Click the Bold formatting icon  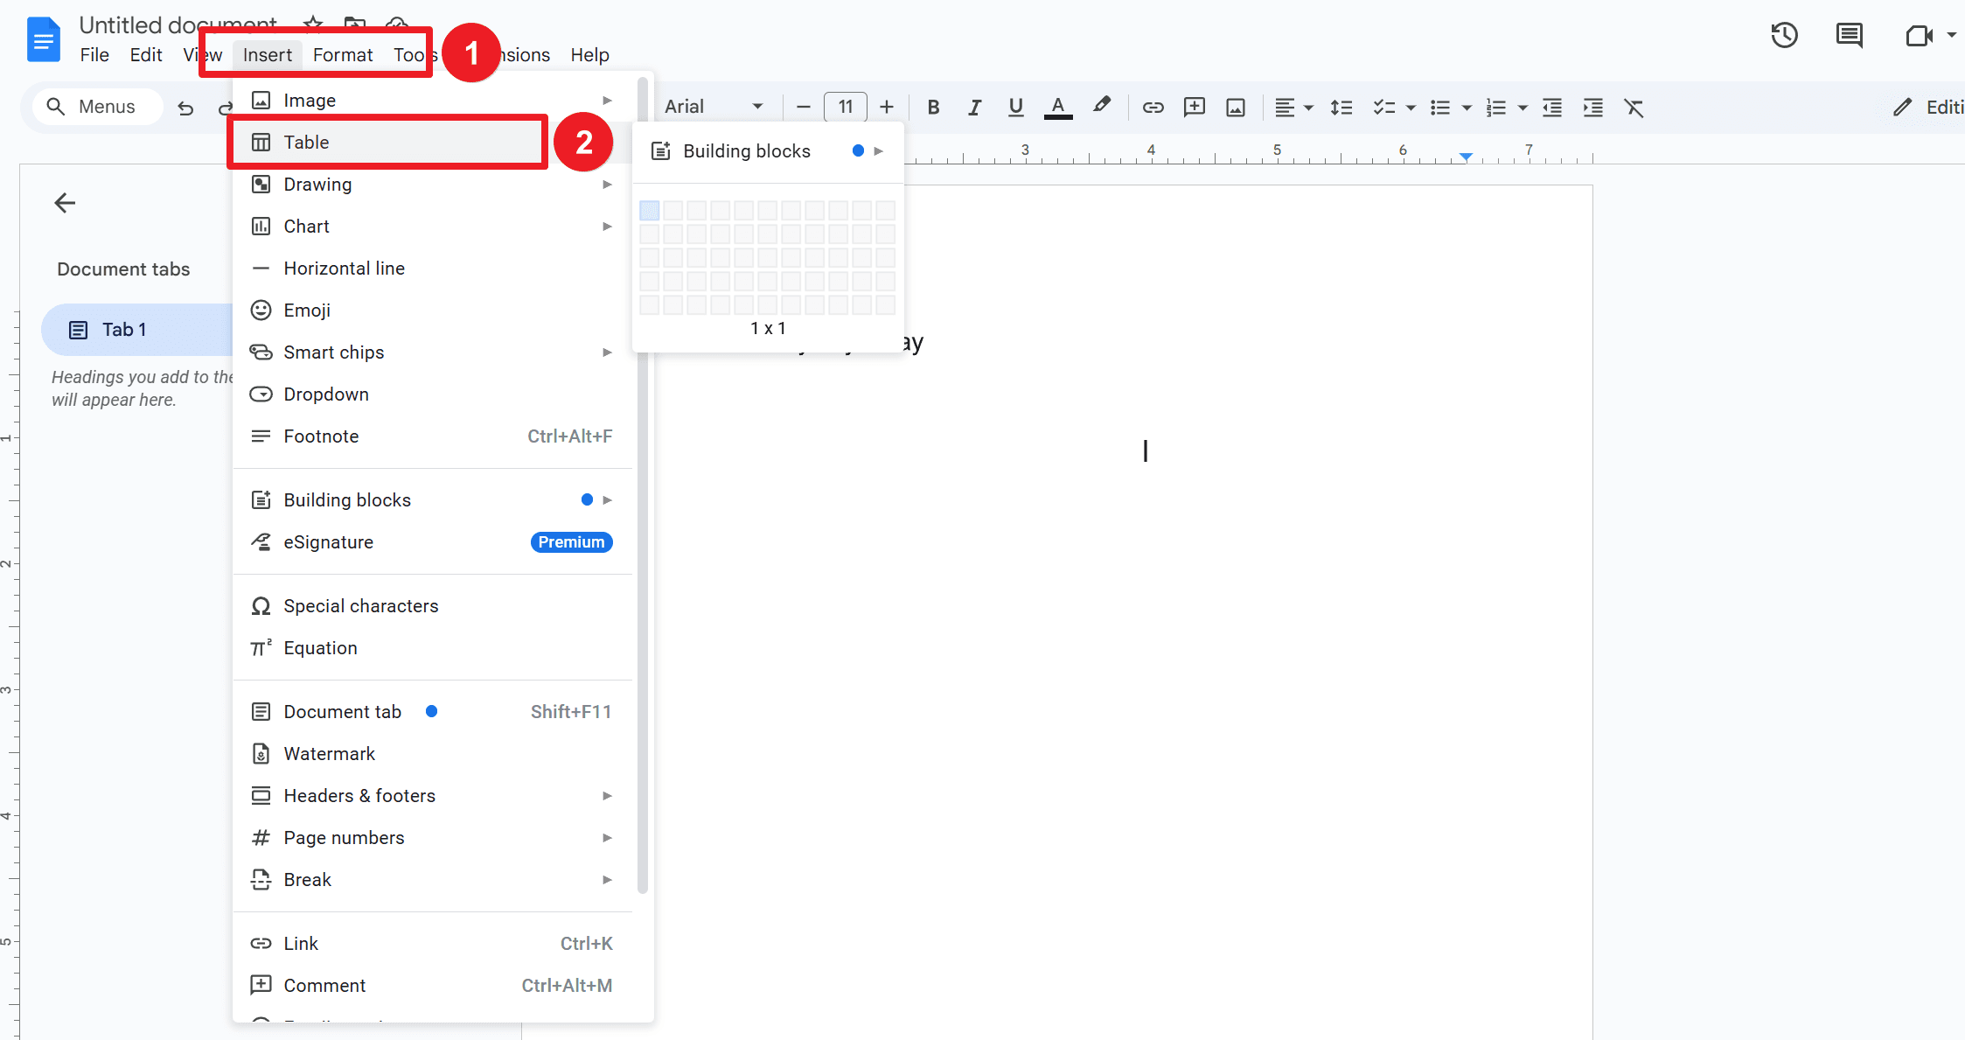coord(933,107)
